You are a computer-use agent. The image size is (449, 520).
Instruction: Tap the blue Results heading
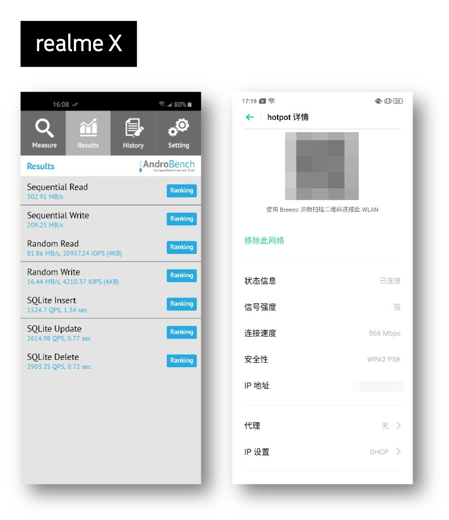pos(40,166)
